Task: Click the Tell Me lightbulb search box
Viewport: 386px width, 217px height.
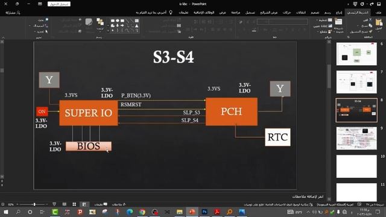Action: (154, 13)
